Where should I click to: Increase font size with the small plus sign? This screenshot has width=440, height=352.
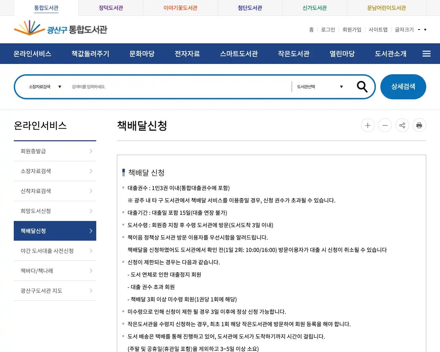click(425, 30)
